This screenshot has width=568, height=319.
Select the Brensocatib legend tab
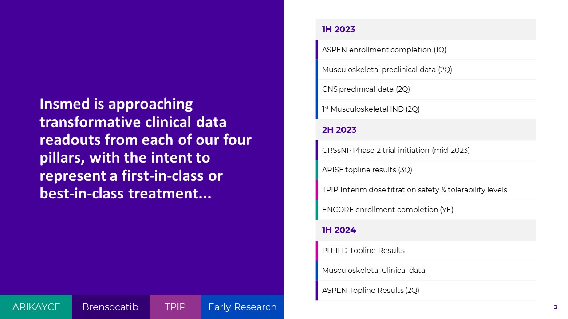tap(110, 307)
